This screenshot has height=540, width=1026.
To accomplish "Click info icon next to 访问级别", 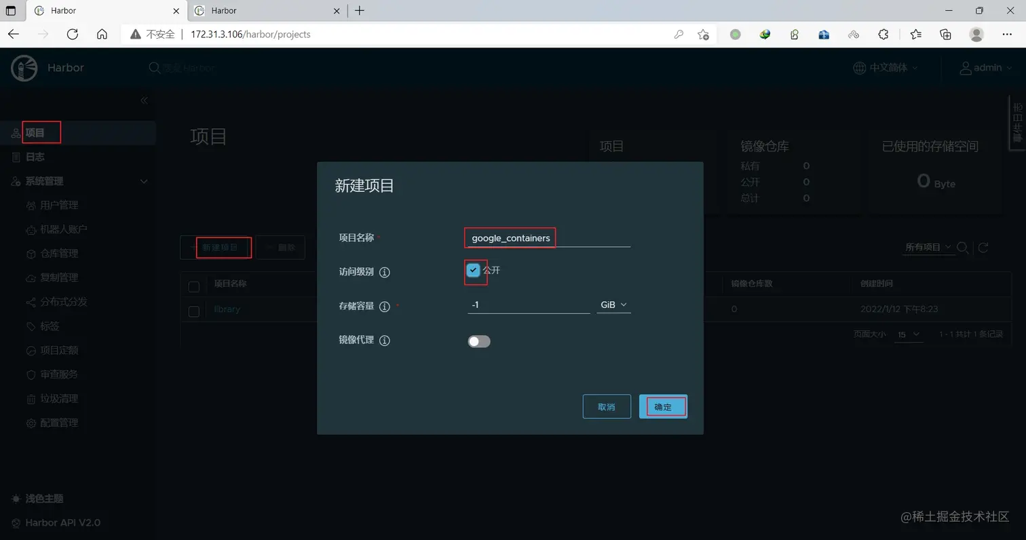I will (384, 272).
